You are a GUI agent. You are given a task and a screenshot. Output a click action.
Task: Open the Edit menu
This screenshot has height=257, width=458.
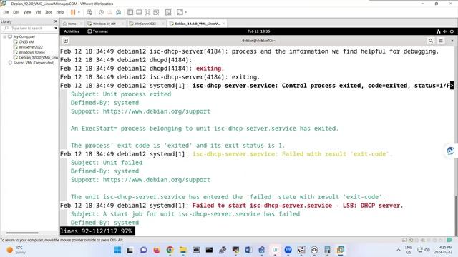point(16,12)
